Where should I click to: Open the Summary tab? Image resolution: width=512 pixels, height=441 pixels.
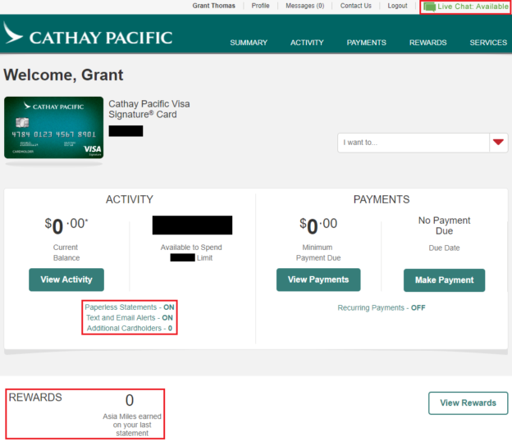[249, 43]
